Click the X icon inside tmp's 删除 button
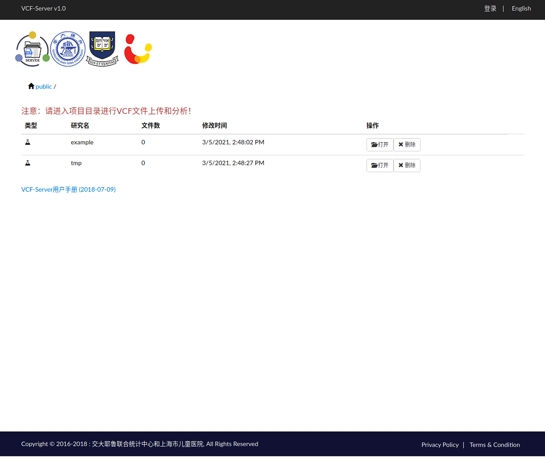Viewport: 545px width, 475px height. click(x=401, y=165)
